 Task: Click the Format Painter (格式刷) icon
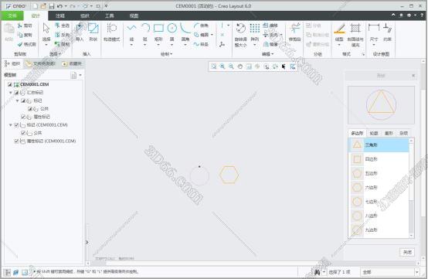coord(20,44)
